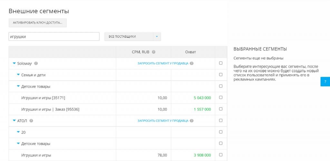
Task: Click text Сегменты еще не выбраны
Action: pyautogui.click(x=258, y=58)
